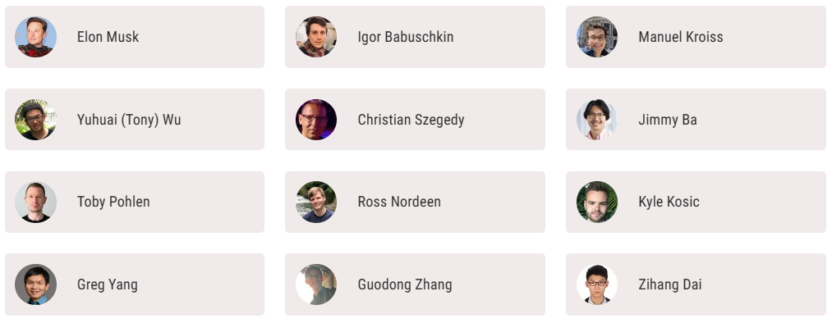
Task: Click the avatar beside Elon Musk
Action: 35,37
